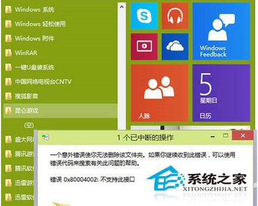This screenshot has height=206, width=258.
Task: Click folder icon beside Windows 附件
Action: coord(8,38)
